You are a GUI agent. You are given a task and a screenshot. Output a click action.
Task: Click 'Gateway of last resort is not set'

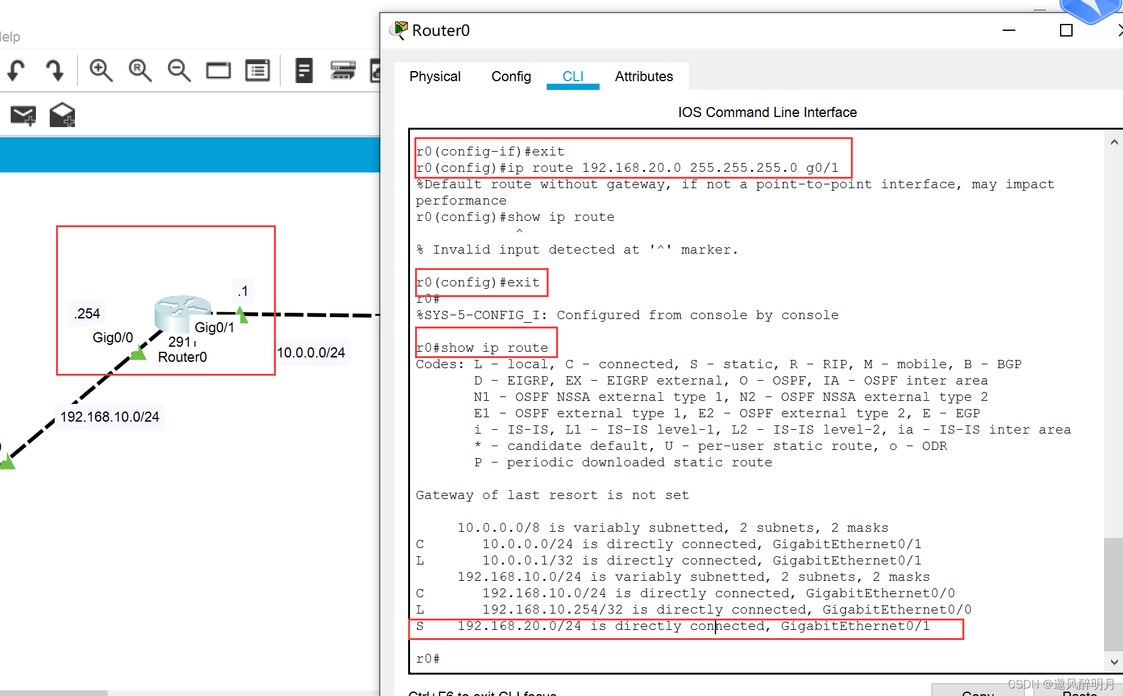click(x=552, y=495)
